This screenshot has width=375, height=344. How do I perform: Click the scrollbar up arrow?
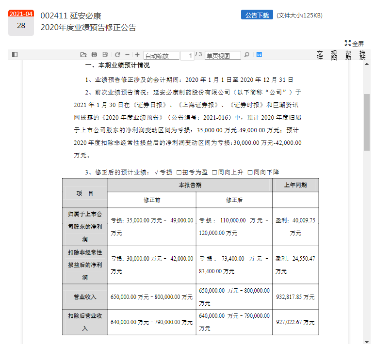point(367,64)
